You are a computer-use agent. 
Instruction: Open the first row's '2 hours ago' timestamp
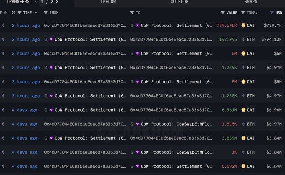[25, 25]
